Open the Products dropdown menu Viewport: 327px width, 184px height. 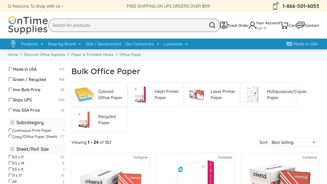click(32, 44)
